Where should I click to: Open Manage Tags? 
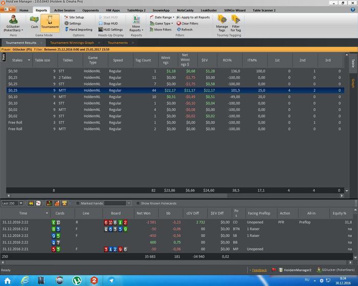pyautogui.click(x=222, y=23)
